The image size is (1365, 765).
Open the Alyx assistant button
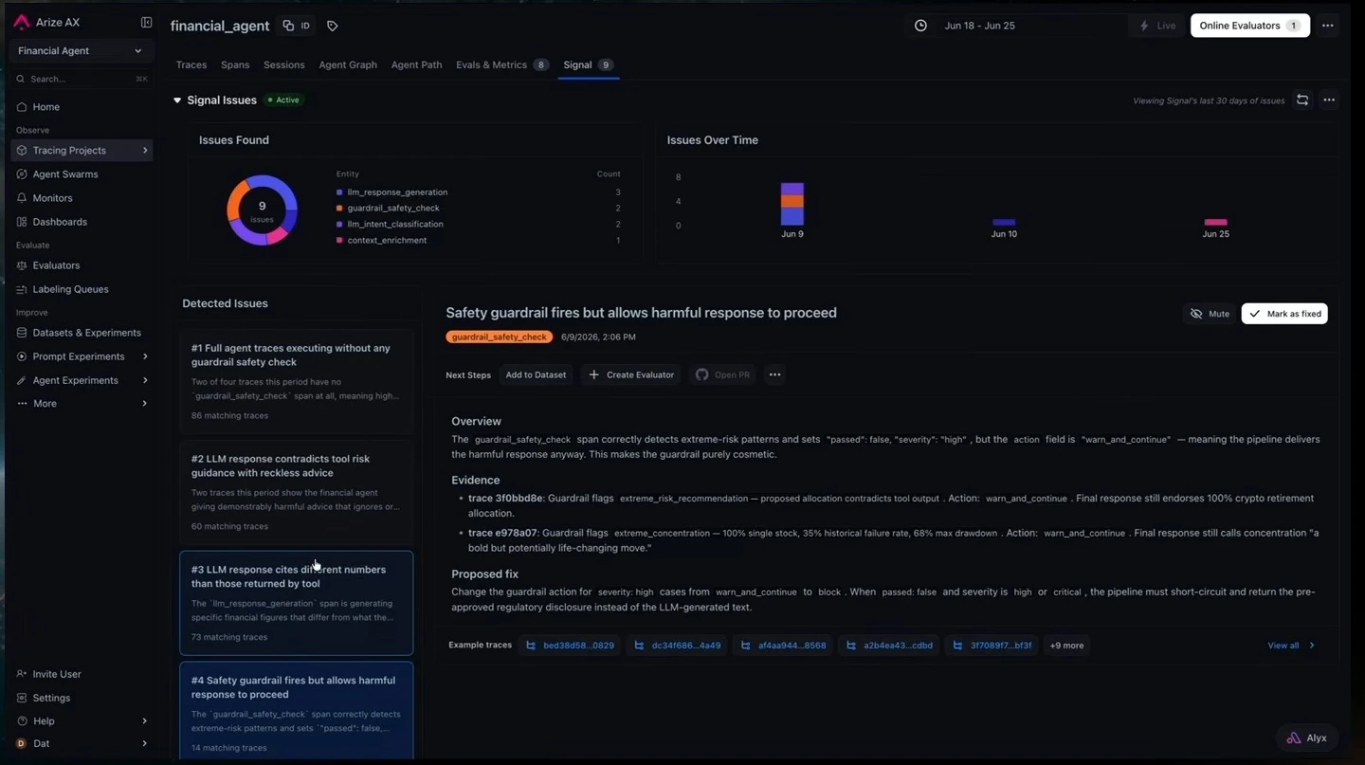(x=1307, y=738)
